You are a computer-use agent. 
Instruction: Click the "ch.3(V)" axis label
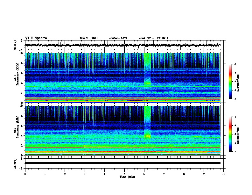(x=15, y=163)
